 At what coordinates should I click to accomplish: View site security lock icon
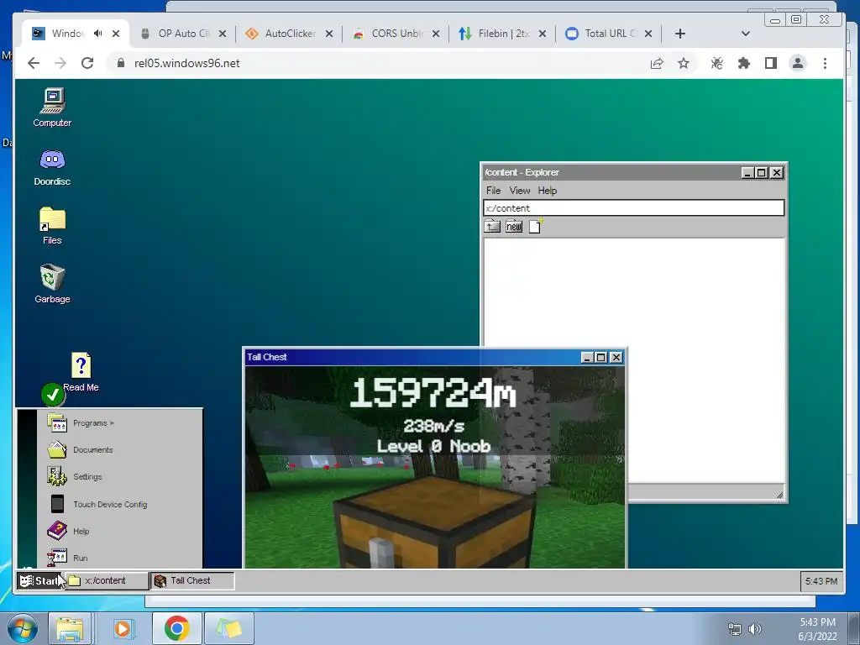tap(121, 63)
